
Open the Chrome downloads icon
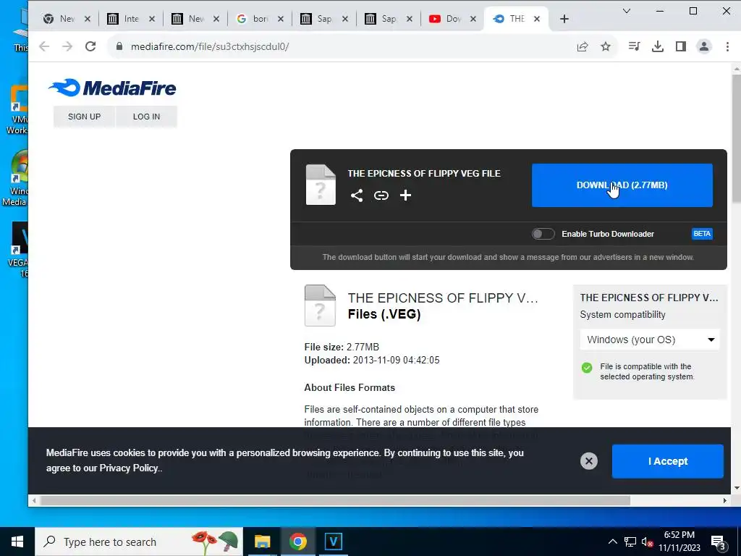[657, 46]
